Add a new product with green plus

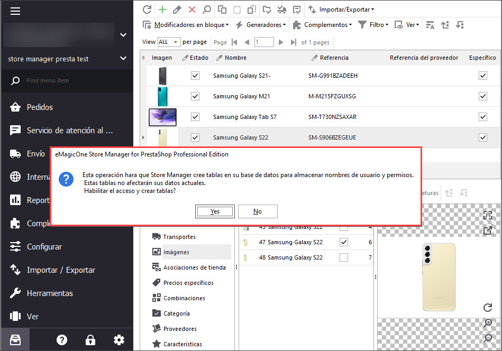[162, 10]
